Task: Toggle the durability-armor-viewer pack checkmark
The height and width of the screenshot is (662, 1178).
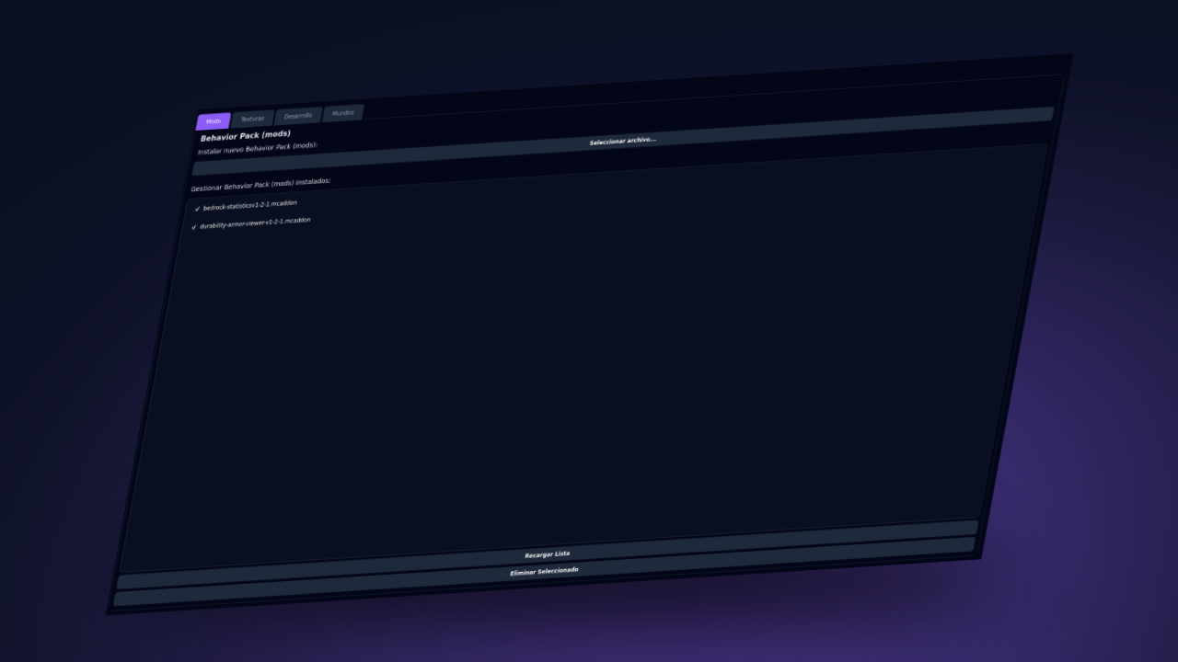Action: [x=194, y=227]
